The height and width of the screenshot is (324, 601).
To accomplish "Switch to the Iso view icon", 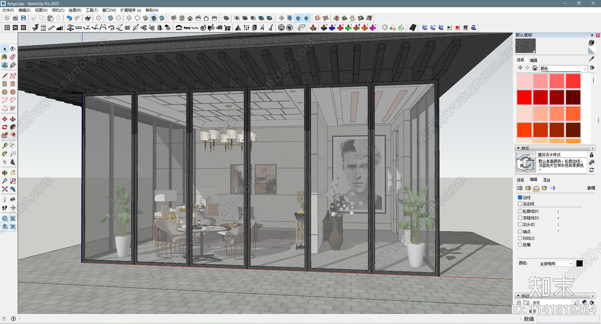I will point(174,18).
